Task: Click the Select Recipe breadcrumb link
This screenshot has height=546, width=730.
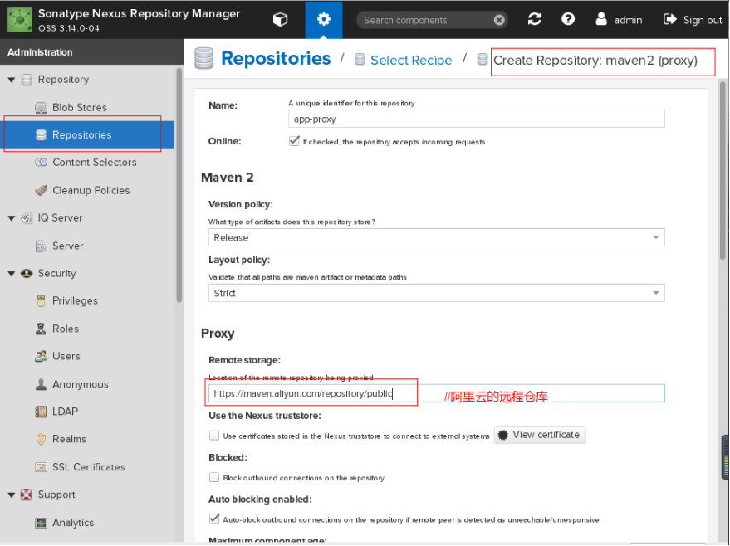Action: [410, 60]
